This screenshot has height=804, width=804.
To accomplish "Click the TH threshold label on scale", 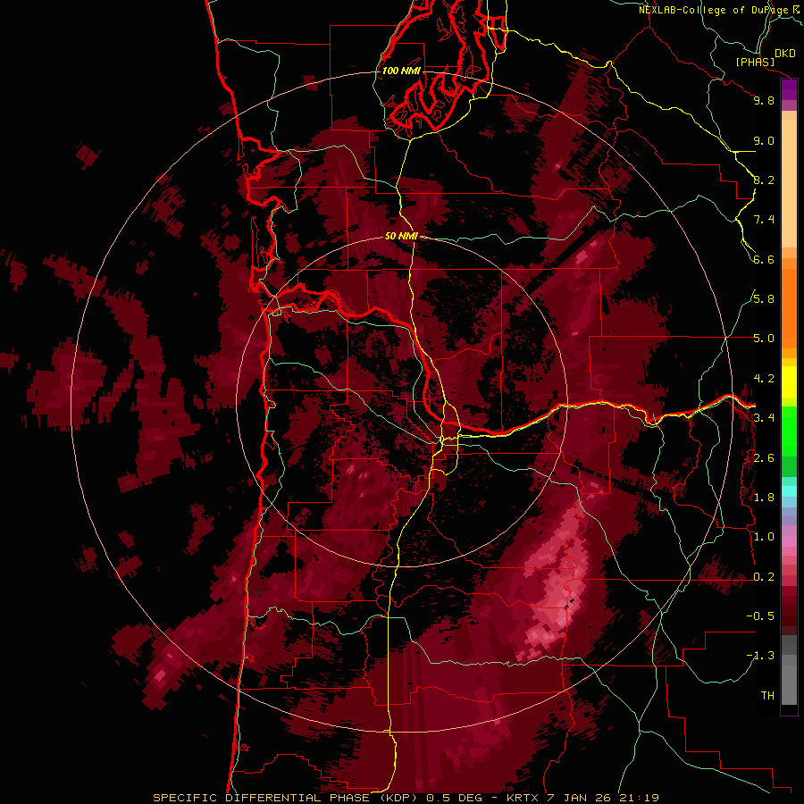I will coord(767,696).
